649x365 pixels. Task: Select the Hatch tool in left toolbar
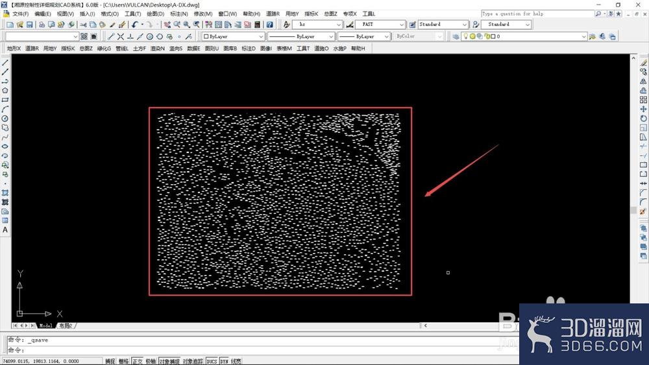(5, 193)
